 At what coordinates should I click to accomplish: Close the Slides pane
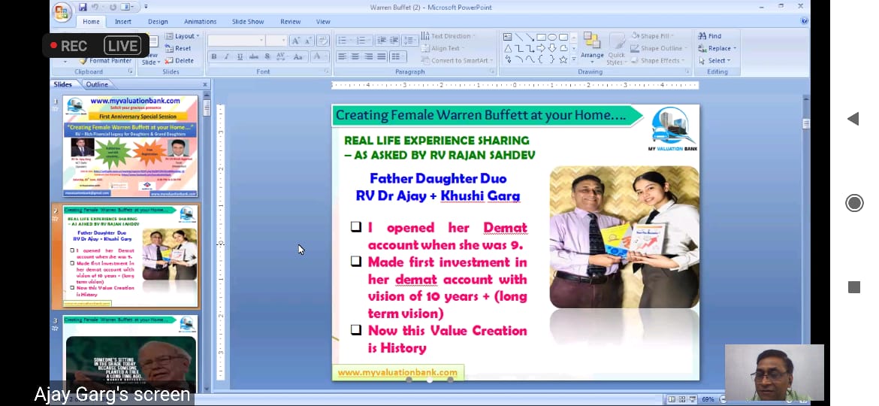204,85
